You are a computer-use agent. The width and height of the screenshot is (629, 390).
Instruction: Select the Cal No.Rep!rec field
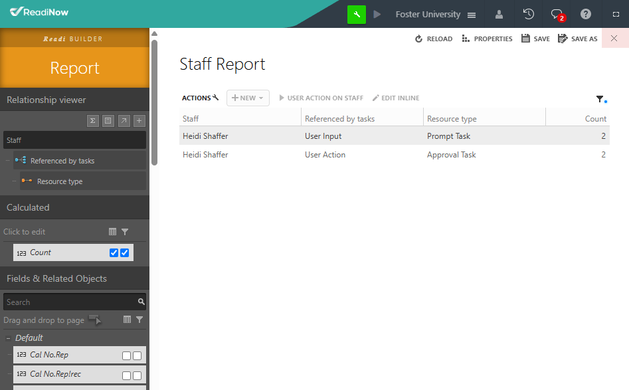point(80,374)
